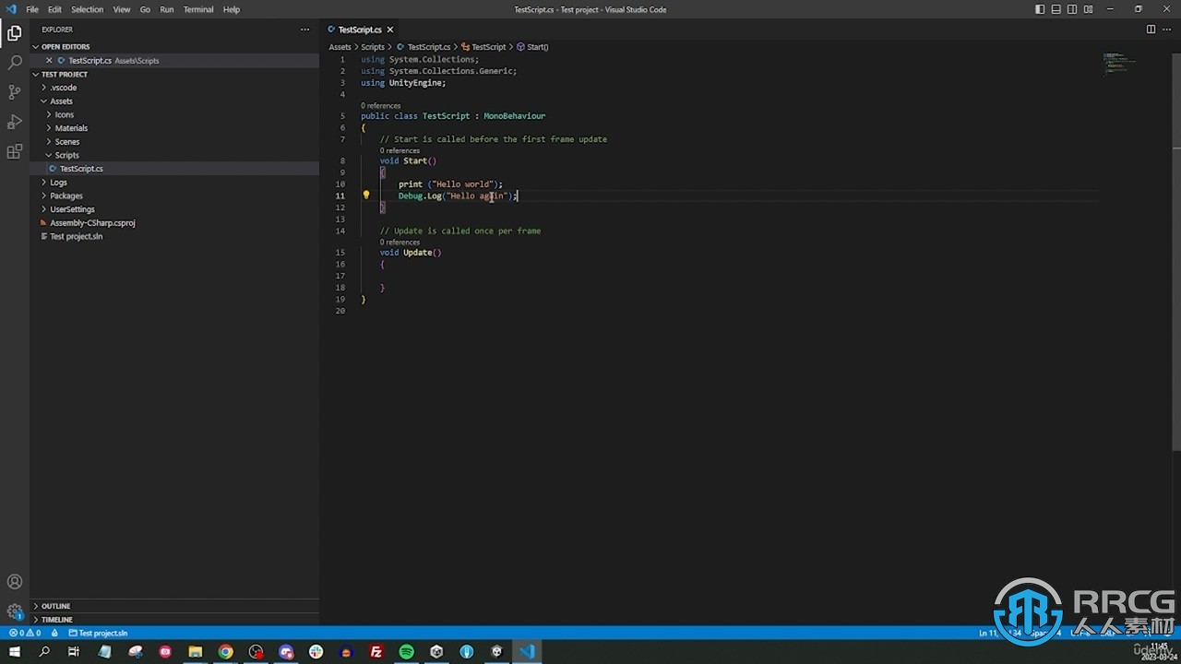Viewport: 1181px width, 664px height.
Task: Click '0 references' above the Update method
Action: 400,243
